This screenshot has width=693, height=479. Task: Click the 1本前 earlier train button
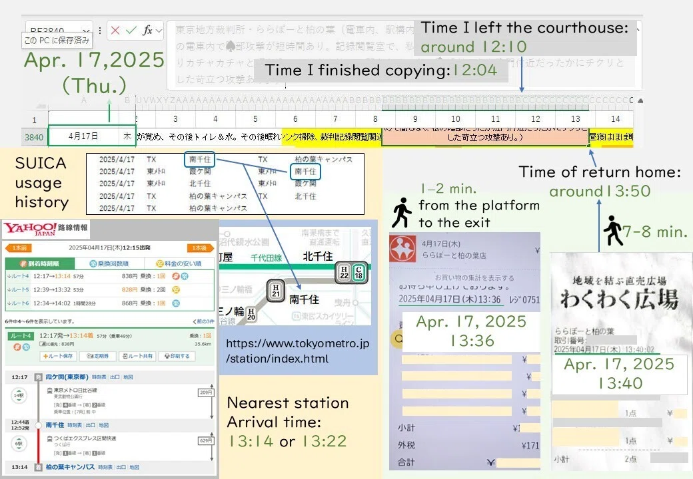19,248
